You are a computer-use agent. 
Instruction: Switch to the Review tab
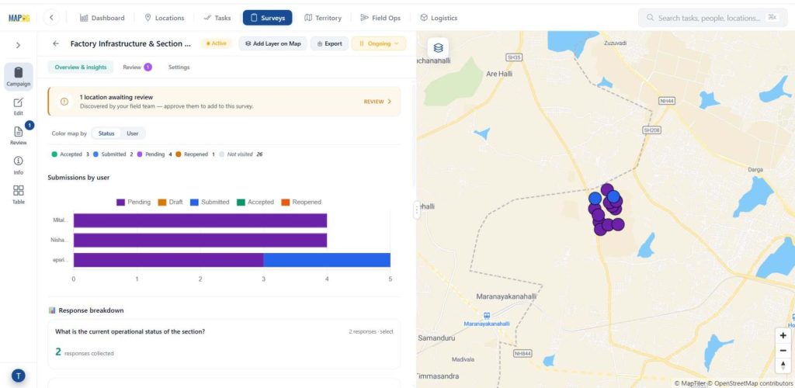pyautogui.click(x=137, y=67)
